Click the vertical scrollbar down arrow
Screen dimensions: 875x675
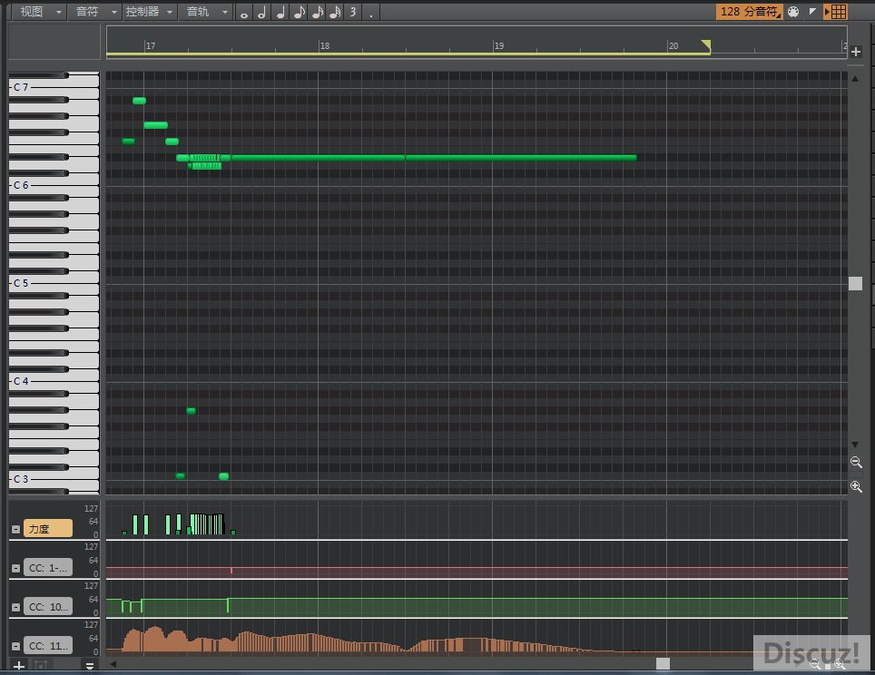tap(855, 444)
